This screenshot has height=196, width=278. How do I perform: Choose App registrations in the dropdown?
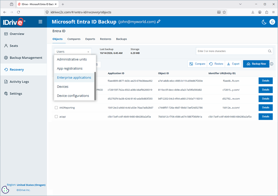[74, 69]
